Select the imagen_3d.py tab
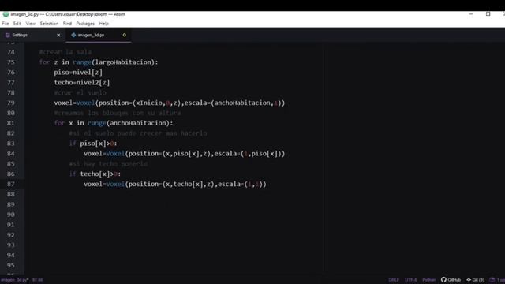 98,35
